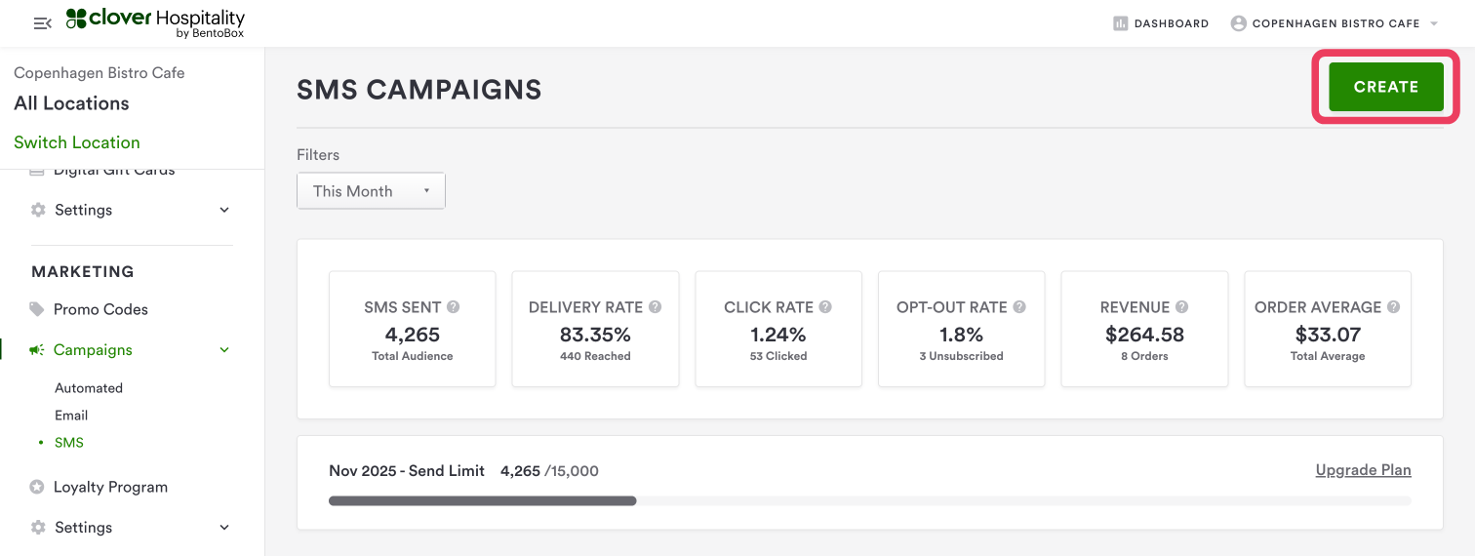
Task: Click the Promo Codes tag icon
Action: pos(37,309)
